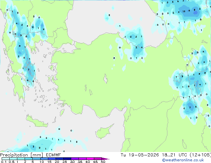
Task: Click the date 'Tu 19-05-2026'
Action: 140,155
